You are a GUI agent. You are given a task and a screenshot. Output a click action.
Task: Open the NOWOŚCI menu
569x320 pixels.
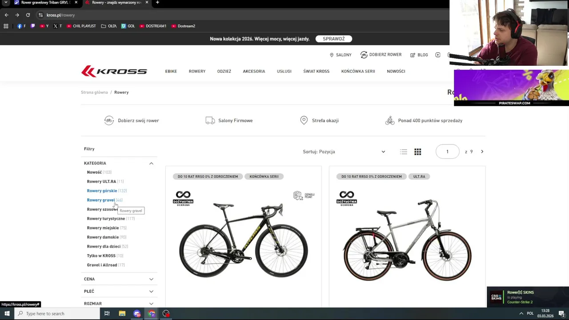coord(396,71)
